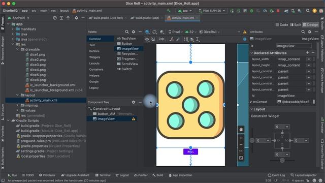Toggle autoconnect magnet icon
Viewport: 325px width, 183px height.
point(153,39)
